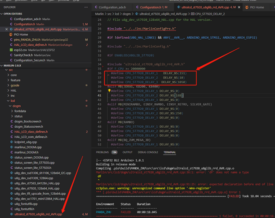Click Marlin in the breadcrumb path
The width and height of the screenshot is (275, 218).
point(99,14)
